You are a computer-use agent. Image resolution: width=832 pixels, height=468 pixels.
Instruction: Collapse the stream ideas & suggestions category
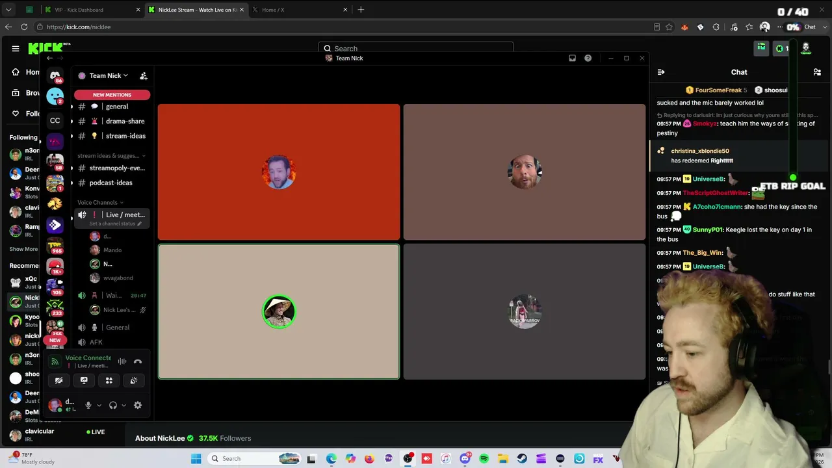[x=111, y=156]
